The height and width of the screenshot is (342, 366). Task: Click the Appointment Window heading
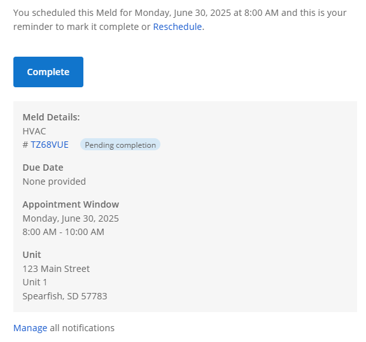[71, 204]
